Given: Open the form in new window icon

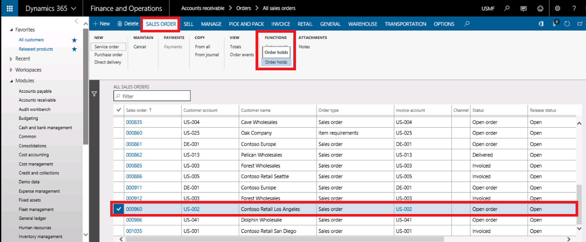Looking at the screenshot, I should [x=580, y=24].
